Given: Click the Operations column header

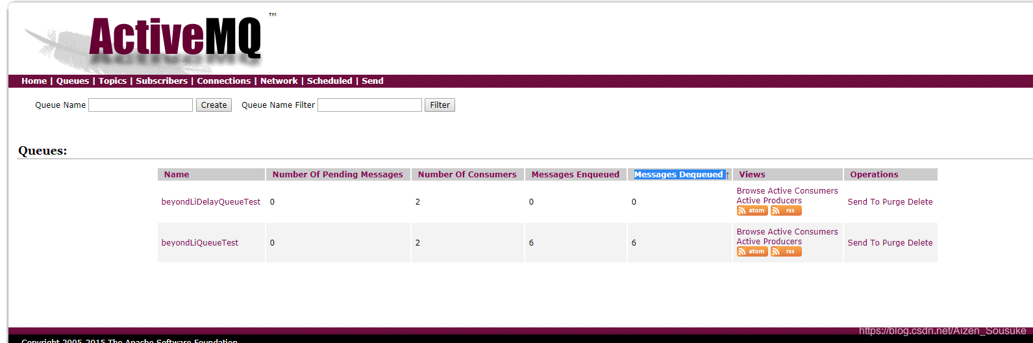Looking at the screenshot, I should pos(874,175).
